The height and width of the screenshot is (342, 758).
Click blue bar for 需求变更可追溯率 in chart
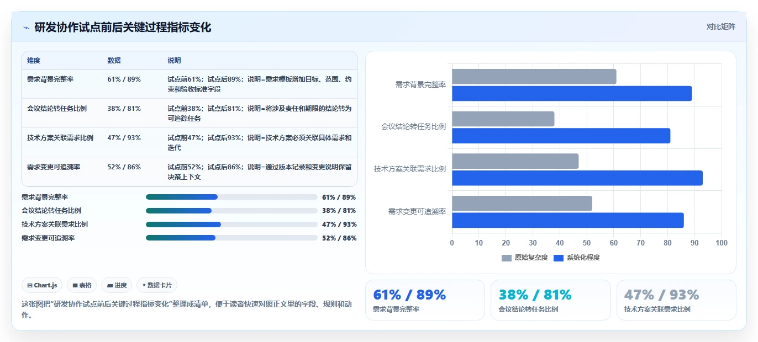tap(568, 220)
